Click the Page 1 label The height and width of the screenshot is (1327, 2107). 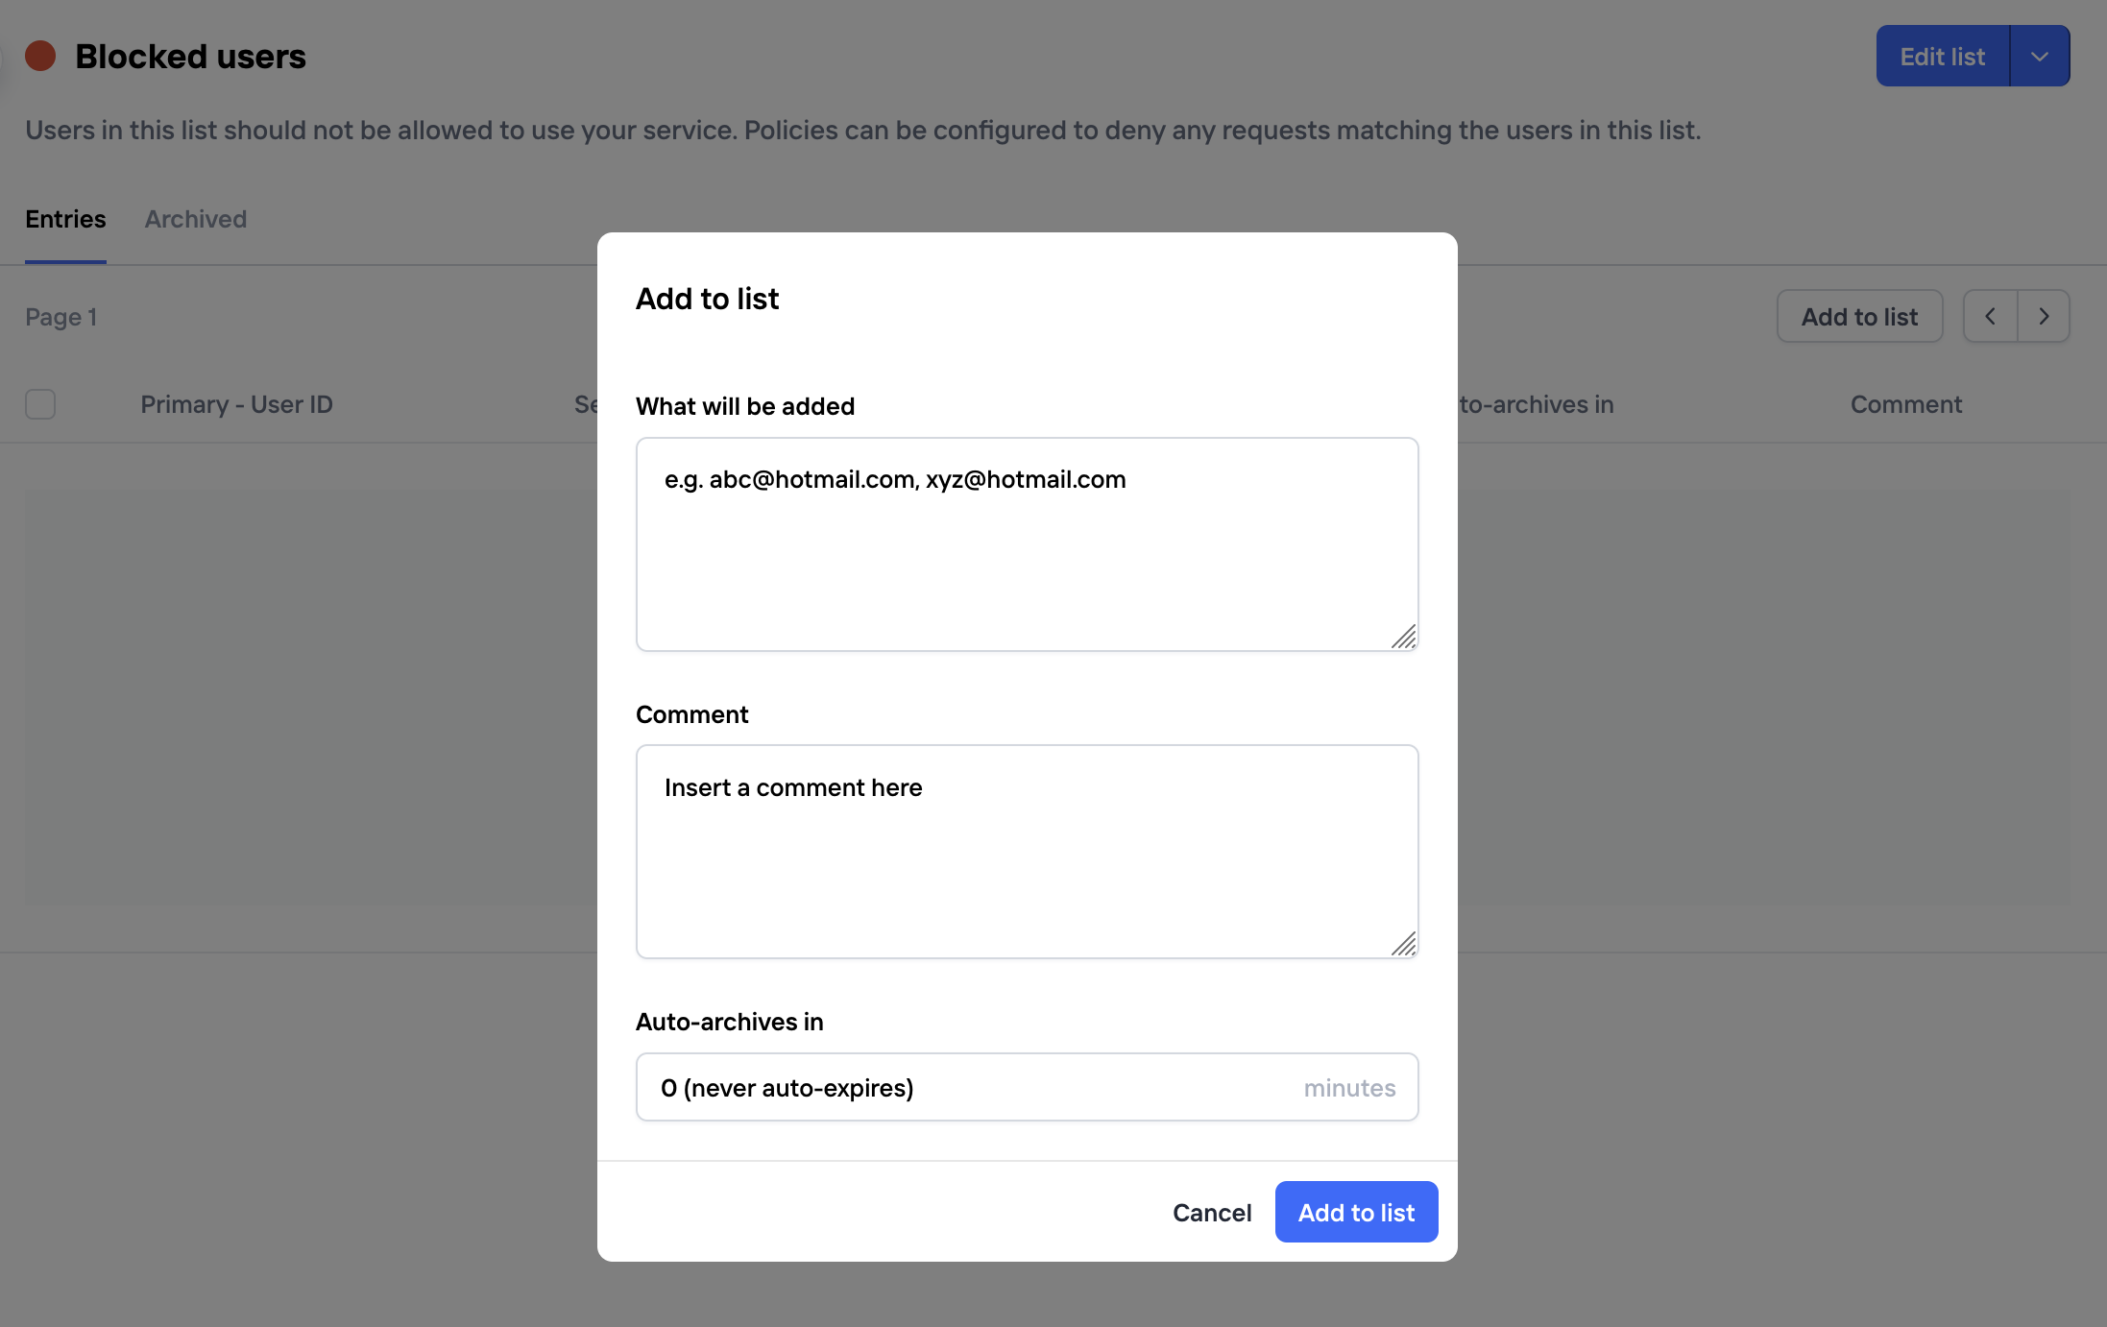(61, 316)
